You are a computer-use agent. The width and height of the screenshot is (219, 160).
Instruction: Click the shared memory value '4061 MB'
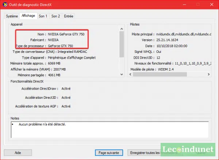(54, 75)
